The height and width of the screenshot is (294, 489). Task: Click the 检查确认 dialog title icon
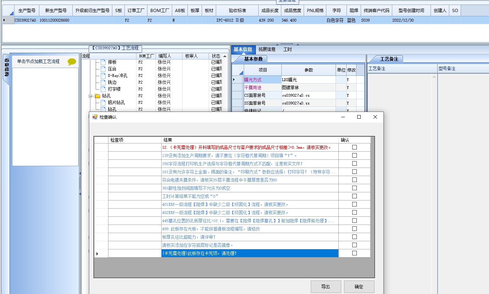[x=95, y=117]
